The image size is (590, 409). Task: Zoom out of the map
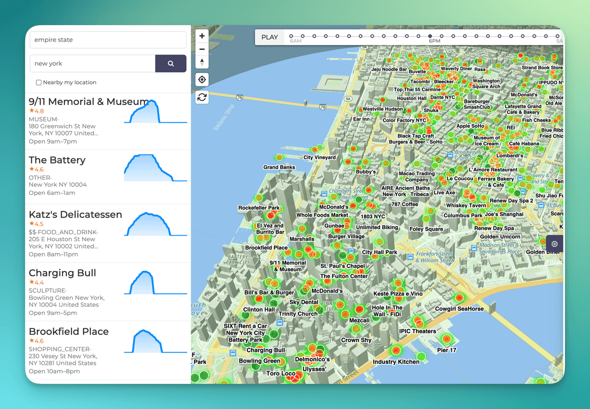[202, 49]
